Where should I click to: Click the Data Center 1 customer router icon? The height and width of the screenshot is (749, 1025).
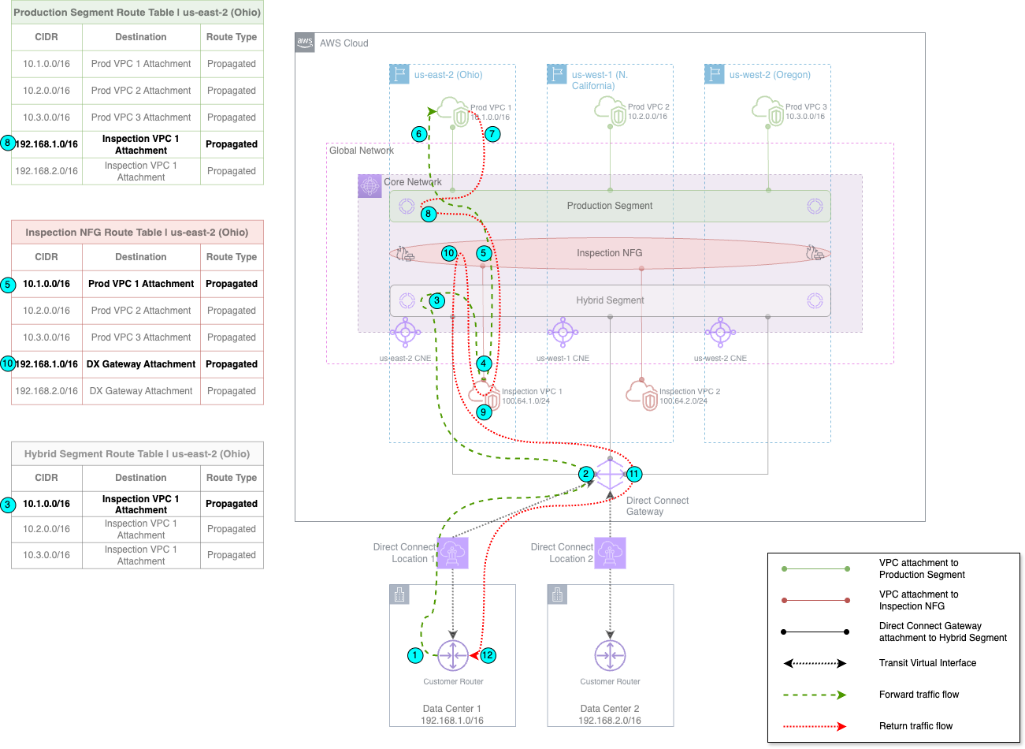pos(453,655)
